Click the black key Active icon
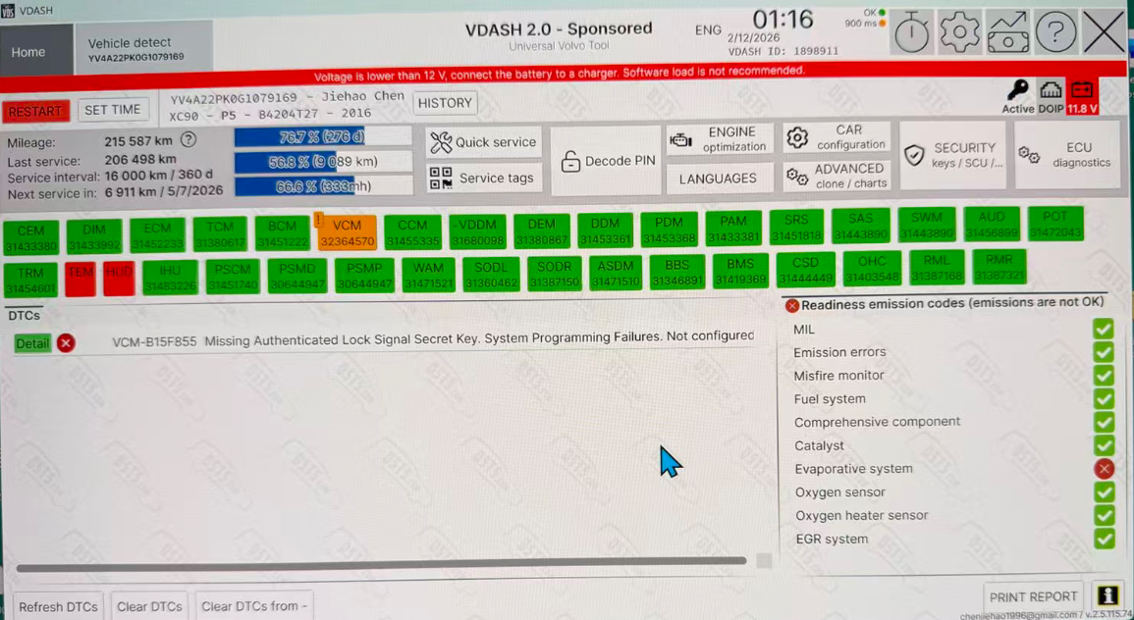Screen dimensions: 1134x620 (1018, 91)
